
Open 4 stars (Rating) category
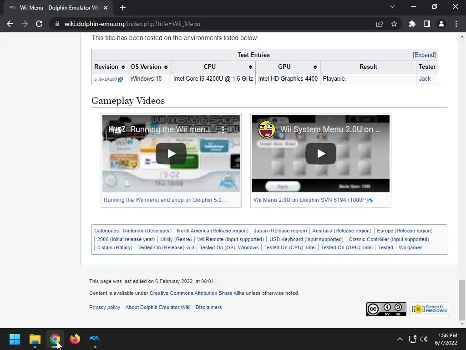coord(114,247)
